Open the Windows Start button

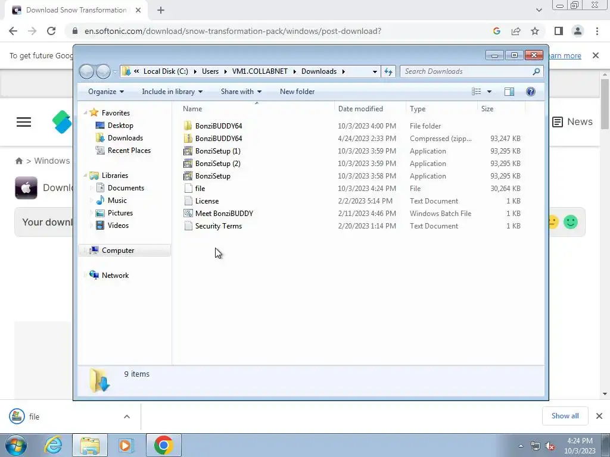coord(16,445)
